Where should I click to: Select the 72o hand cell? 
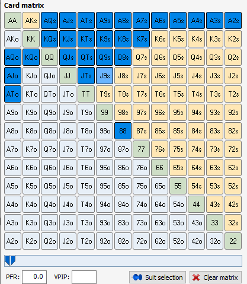[x=141, y=241]
